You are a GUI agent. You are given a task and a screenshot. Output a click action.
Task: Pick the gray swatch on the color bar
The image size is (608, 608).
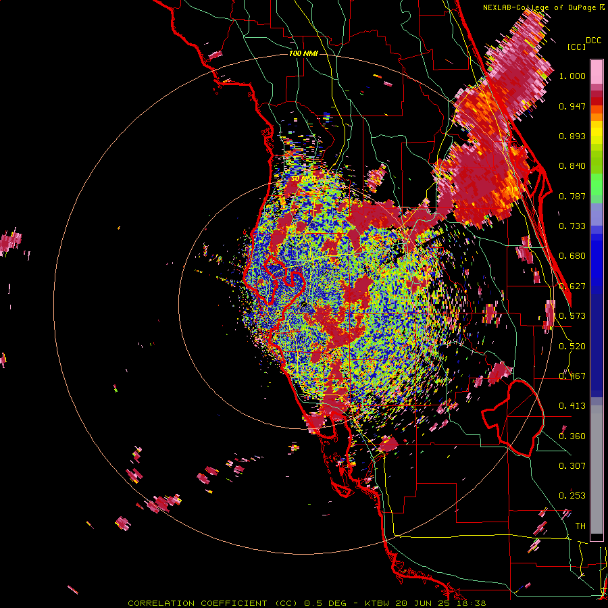click(x=597, y=470)
